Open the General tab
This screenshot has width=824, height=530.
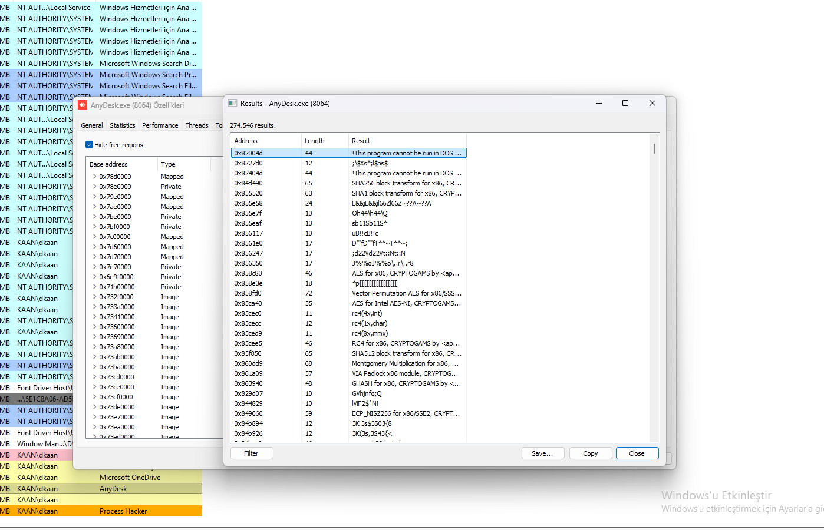[92, 125]
